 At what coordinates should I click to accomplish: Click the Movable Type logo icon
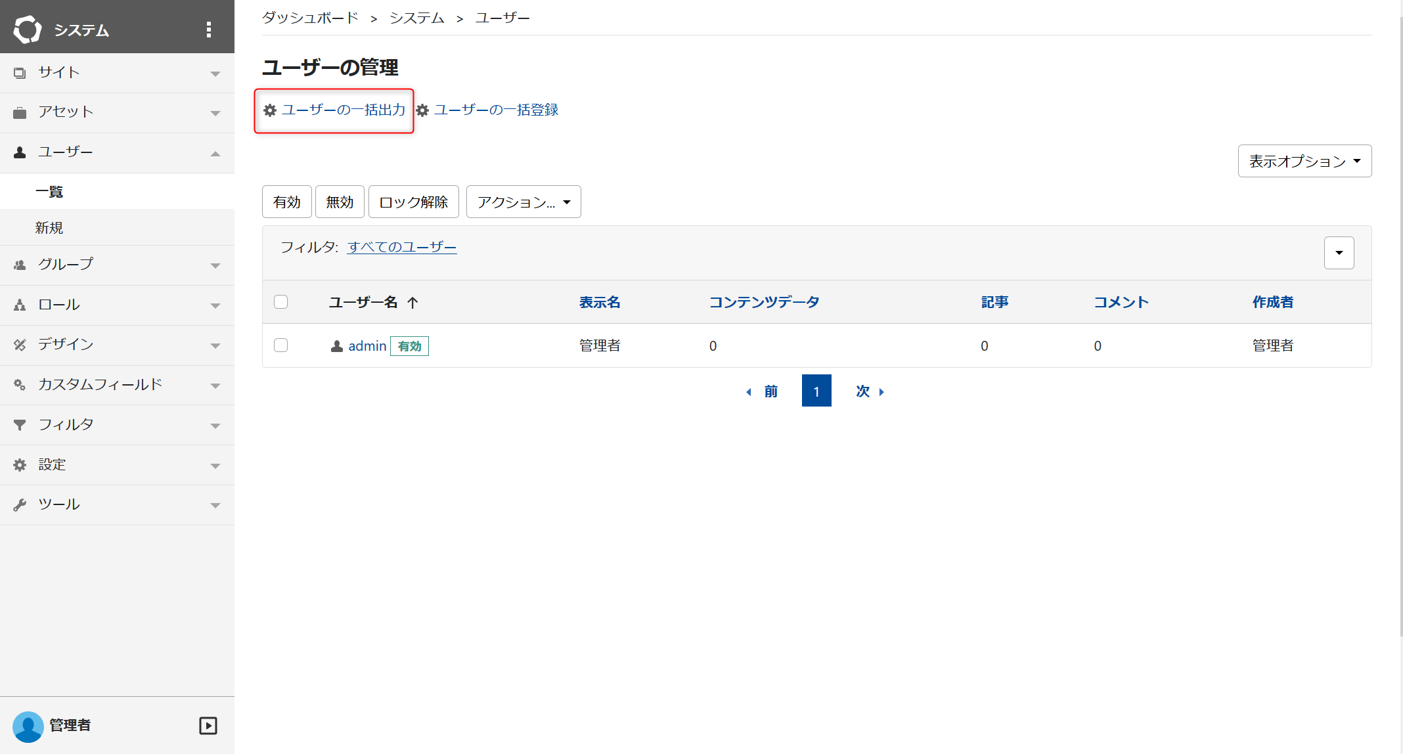click(x=28, y=30)
